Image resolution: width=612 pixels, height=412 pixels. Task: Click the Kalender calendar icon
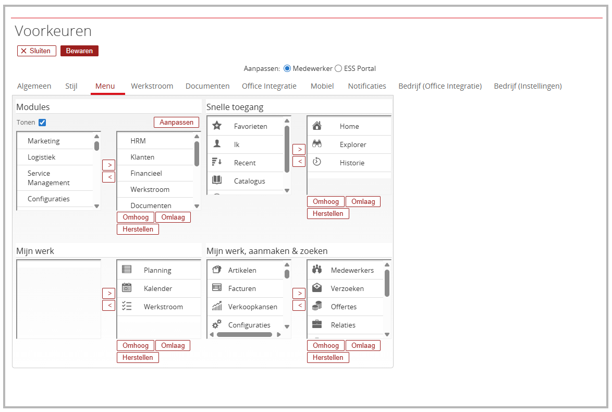click(127, 288)
